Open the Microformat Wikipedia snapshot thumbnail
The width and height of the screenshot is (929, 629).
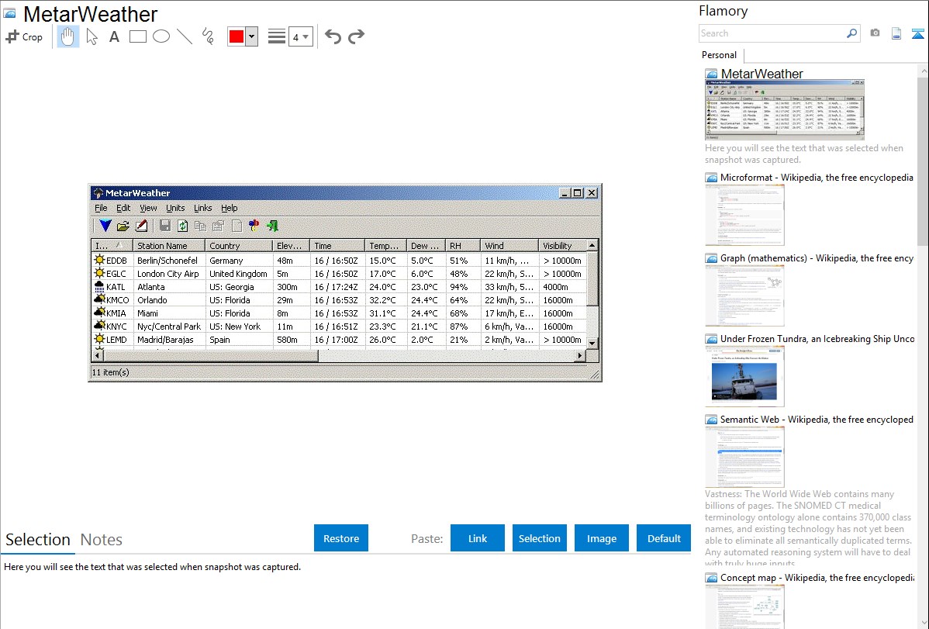coord(744,215)
